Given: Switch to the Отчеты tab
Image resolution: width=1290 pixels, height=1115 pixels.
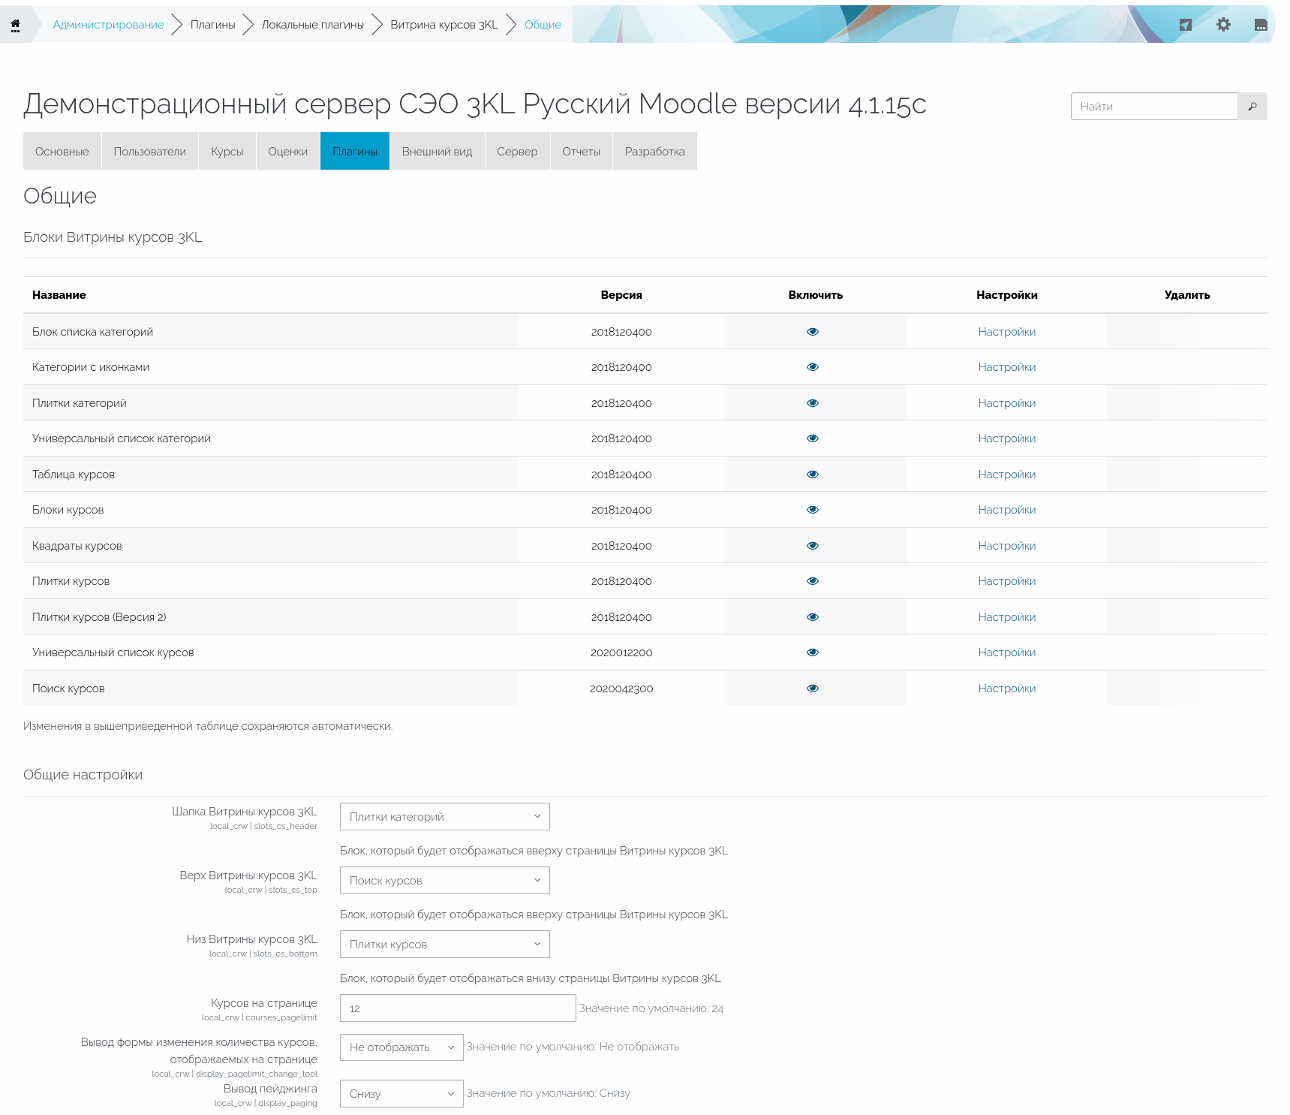Looking at the screenshot, I should tap(582, 151).
